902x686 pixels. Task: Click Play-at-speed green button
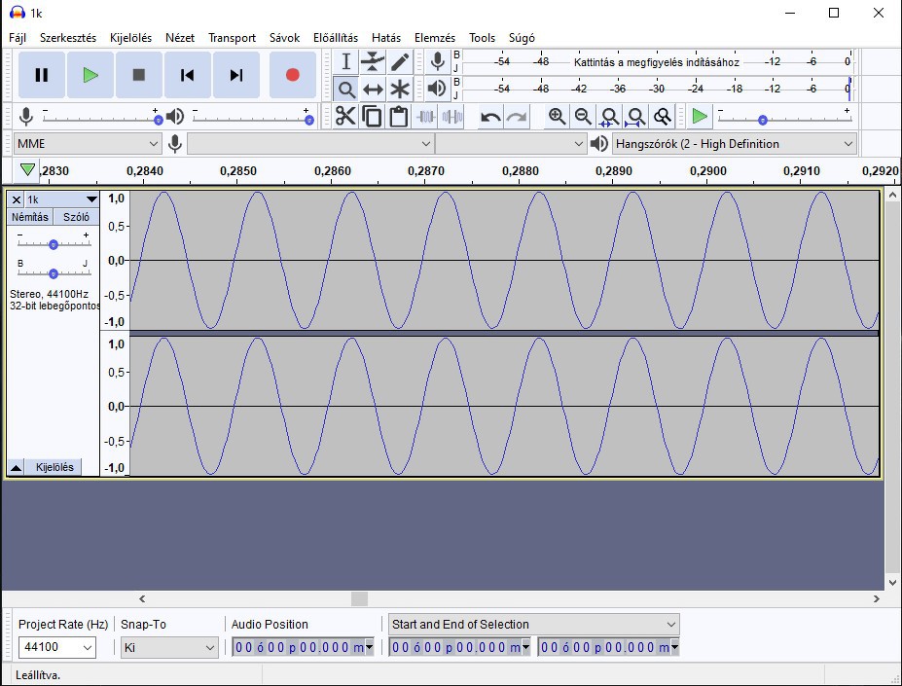coord(700,117)
